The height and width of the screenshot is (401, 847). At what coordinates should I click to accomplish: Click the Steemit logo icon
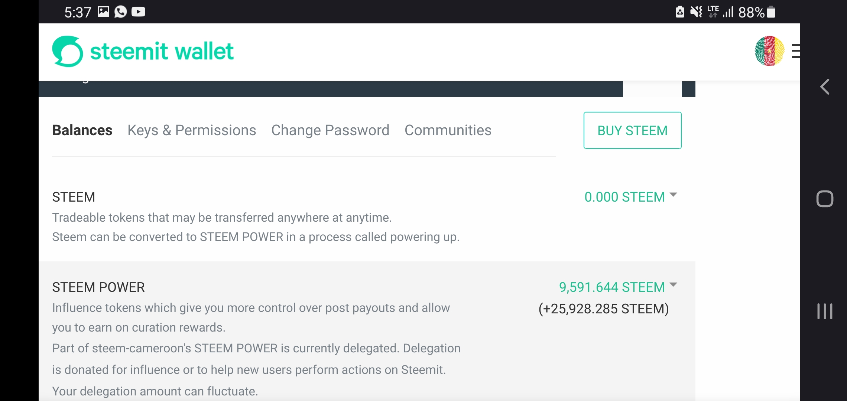pyautogui.click(x=68, y=51)
